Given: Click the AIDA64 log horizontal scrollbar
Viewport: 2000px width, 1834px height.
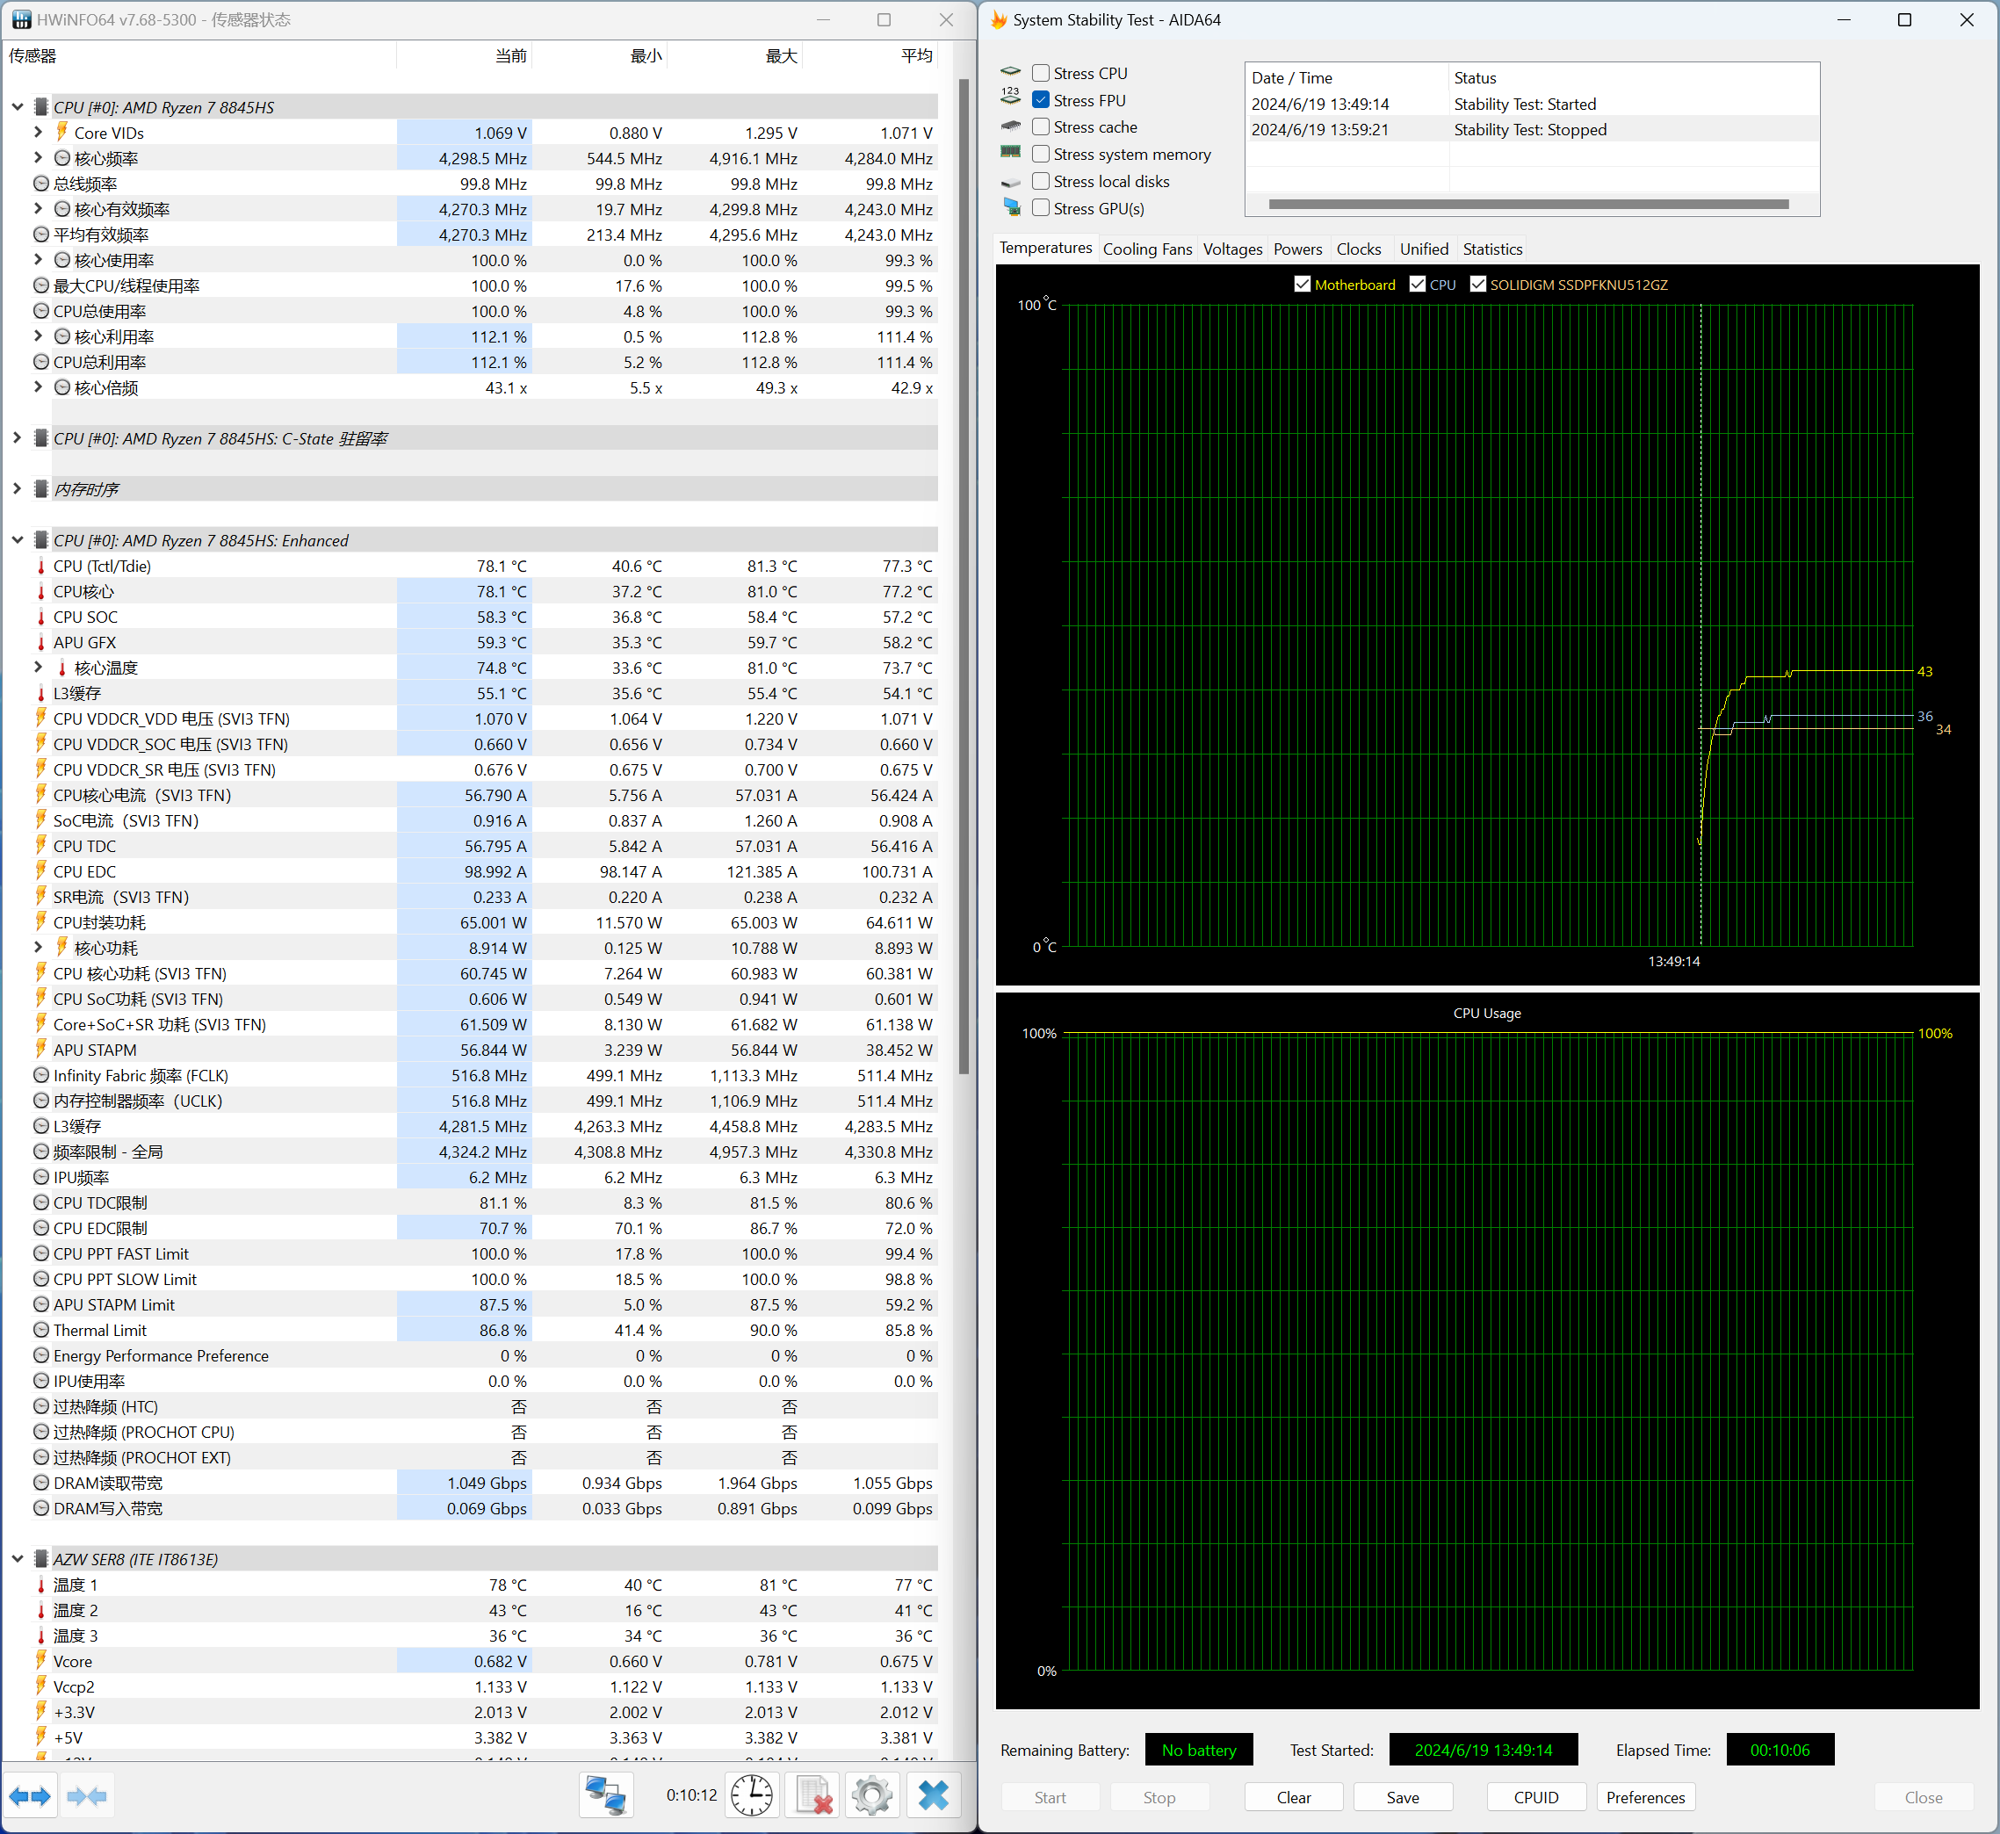Looking at the screenshot, I should pos(1528,205).
